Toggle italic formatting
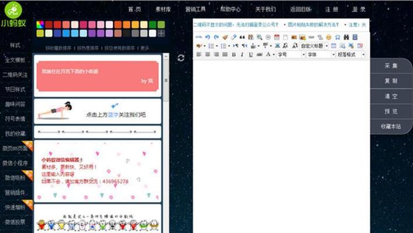413x233 pixels. (x=242, y=54)
